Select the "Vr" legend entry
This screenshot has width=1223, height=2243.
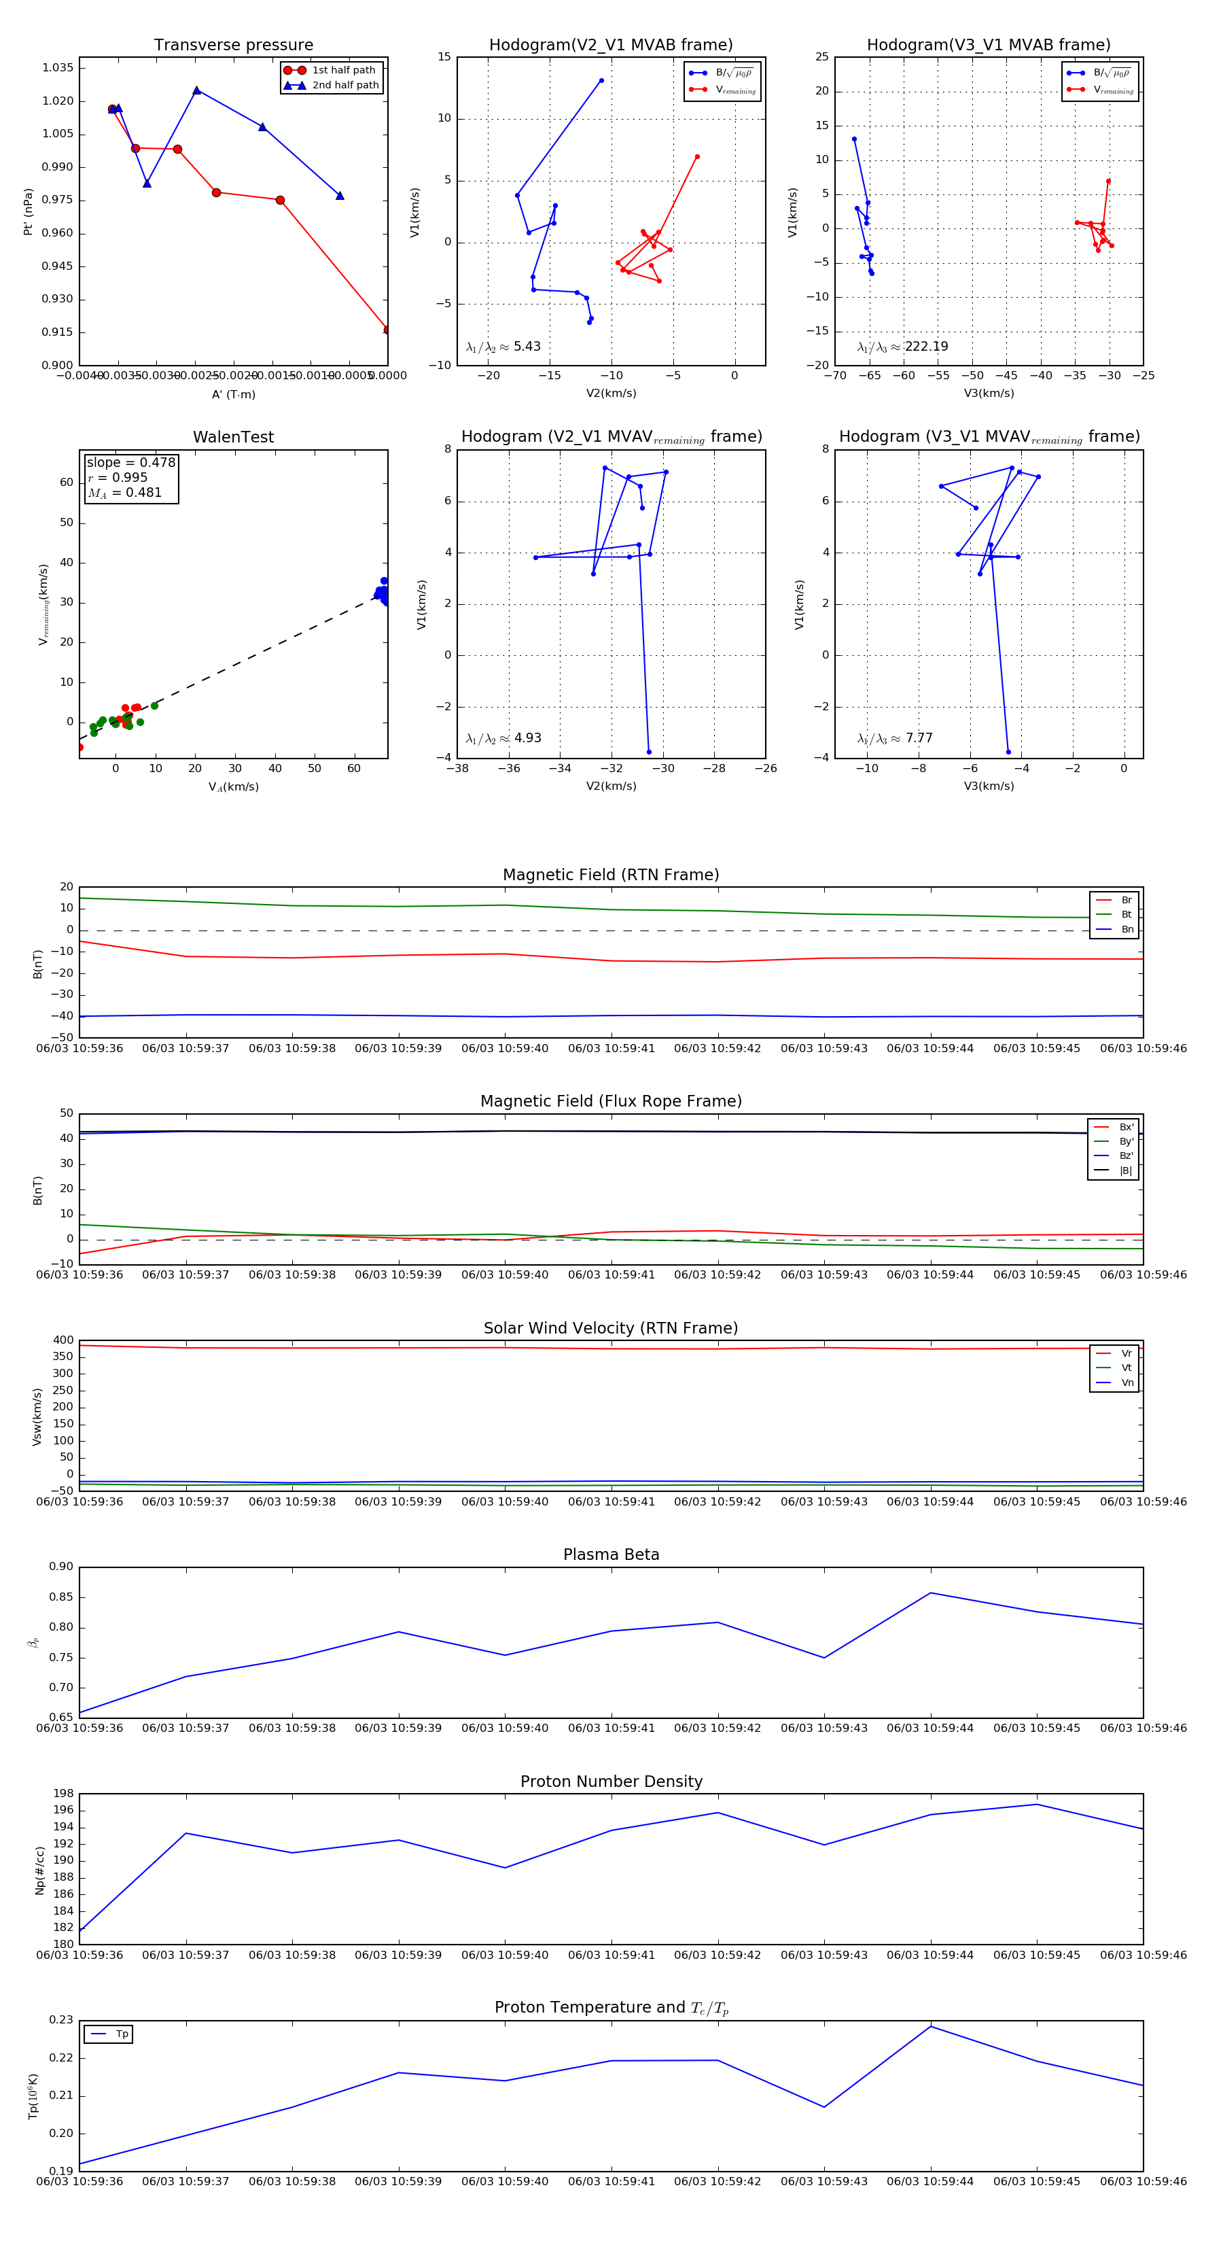coord(1114,1353)
